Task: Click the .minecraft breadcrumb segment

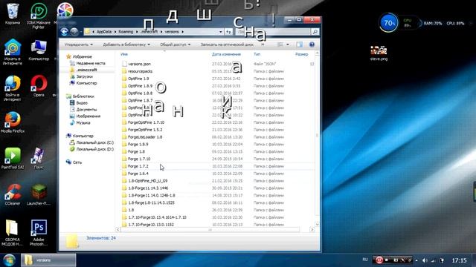Action: (x=149, y=31)
